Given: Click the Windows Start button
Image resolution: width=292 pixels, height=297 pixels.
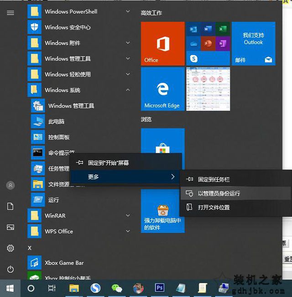Looking at the screenshot, I should (x=10, y=288).
